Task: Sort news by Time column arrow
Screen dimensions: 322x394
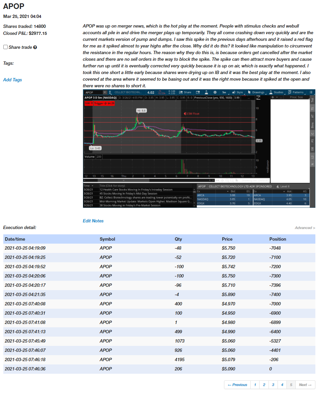Action: (x=93, y=186)
